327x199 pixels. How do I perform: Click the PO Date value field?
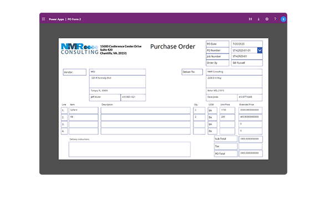[x=247, y=44]
